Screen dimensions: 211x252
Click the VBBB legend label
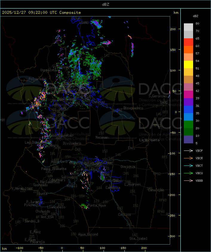tap(199, 180)
